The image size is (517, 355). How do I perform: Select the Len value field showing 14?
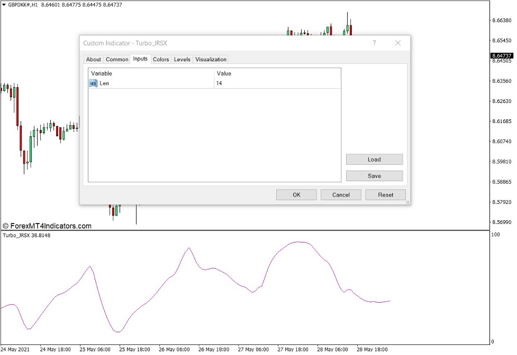[277, 83]
